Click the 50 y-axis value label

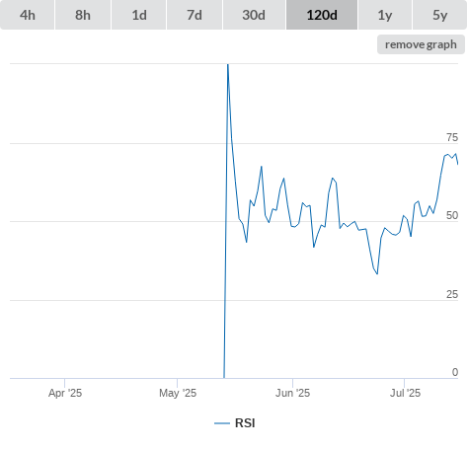452,215
